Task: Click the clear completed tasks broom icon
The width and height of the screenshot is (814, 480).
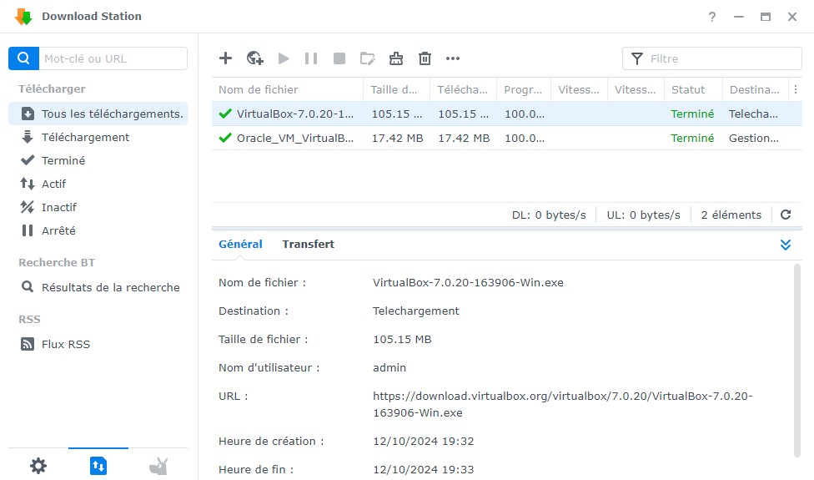Action: pos(396,58)
